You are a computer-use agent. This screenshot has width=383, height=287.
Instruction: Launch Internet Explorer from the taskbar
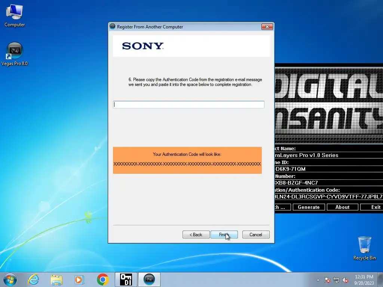pyautogui.click(x=33, y=280)
